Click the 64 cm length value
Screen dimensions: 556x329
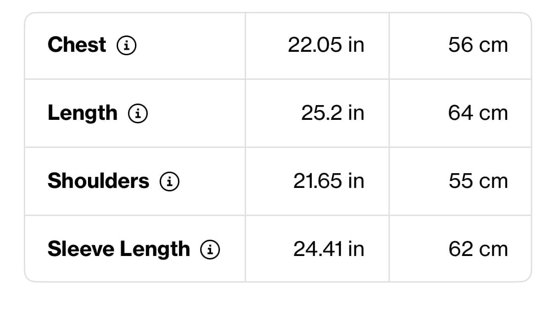pos(478,113)
